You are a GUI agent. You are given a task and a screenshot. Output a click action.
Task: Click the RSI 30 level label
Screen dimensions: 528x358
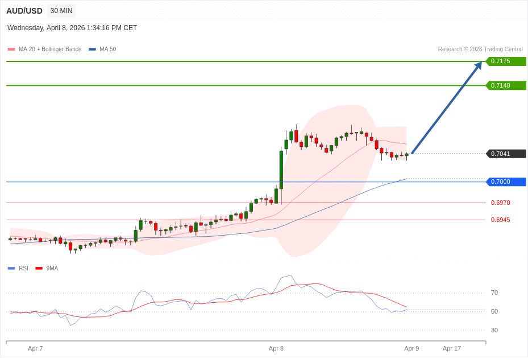pyautogui.click(x=494, y=330)
